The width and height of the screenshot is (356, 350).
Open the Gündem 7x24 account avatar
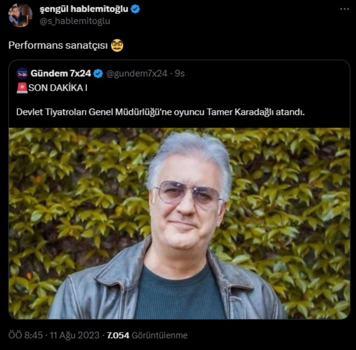click(x=22, y=73)
